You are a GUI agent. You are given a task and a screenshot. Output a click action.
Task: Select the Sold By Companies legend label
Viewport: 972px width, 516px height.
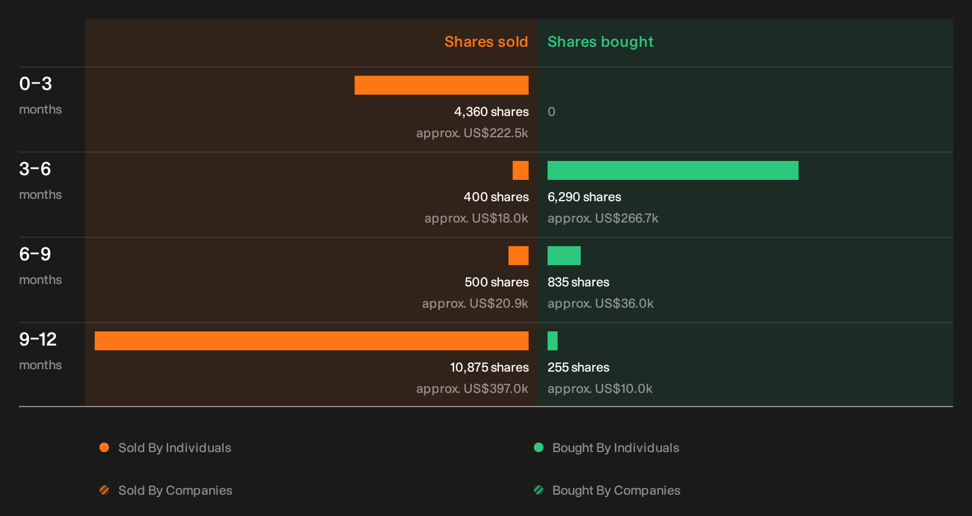(175, 491)
